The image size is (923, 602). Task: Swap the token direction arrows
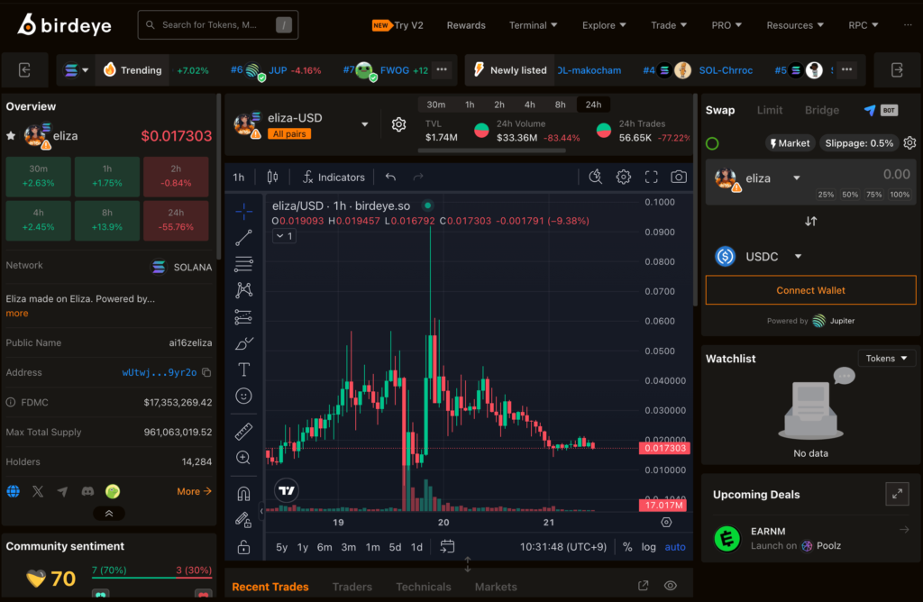[x=810, y=222]
